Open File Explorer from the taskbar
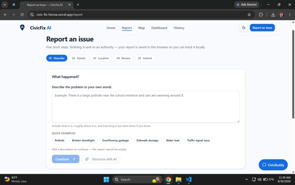The height and width of the screenshot is (185, 295). pyautogui.click(x=178, y=179)
